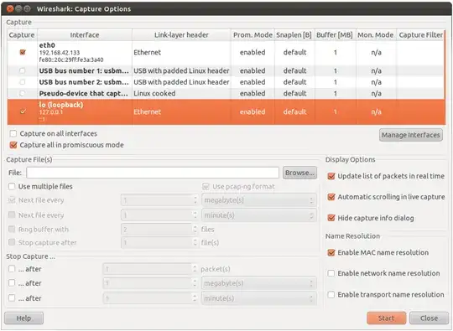This screenshot has height=331, width=453.
Task: Click the Capture Filter column header
Action: 420,35
